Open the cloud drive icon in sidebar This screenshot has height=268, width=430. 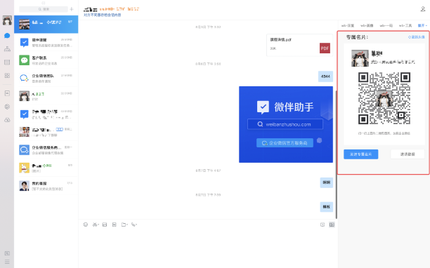(7, 120)
